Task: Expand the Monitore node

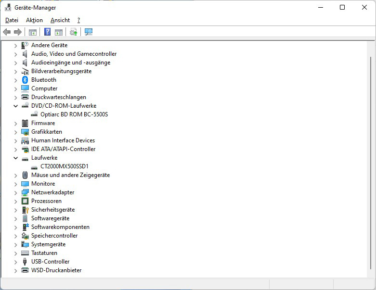Action: click(15, 184)
